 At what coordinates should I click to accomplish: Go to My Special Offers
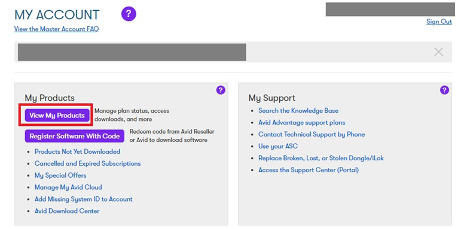60,175
